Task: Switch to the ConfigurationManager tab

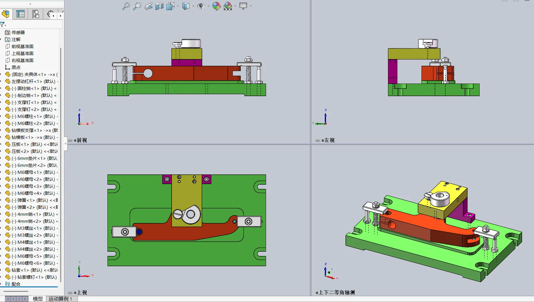Action: [36, 14]
